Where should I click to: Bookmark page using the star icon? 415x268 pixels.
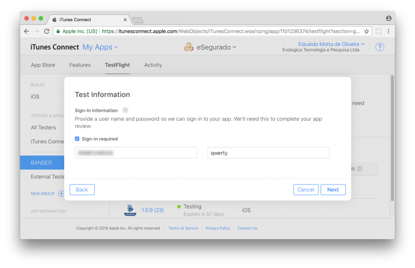pos(367,31)
